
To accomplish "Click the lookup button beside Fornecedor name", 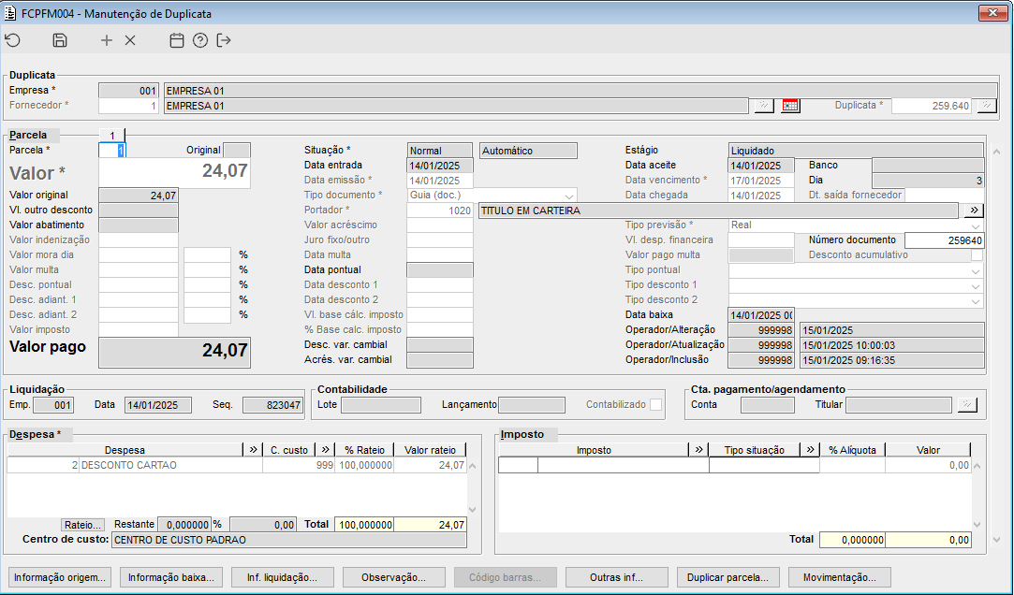I will click(x=764, y=106).
